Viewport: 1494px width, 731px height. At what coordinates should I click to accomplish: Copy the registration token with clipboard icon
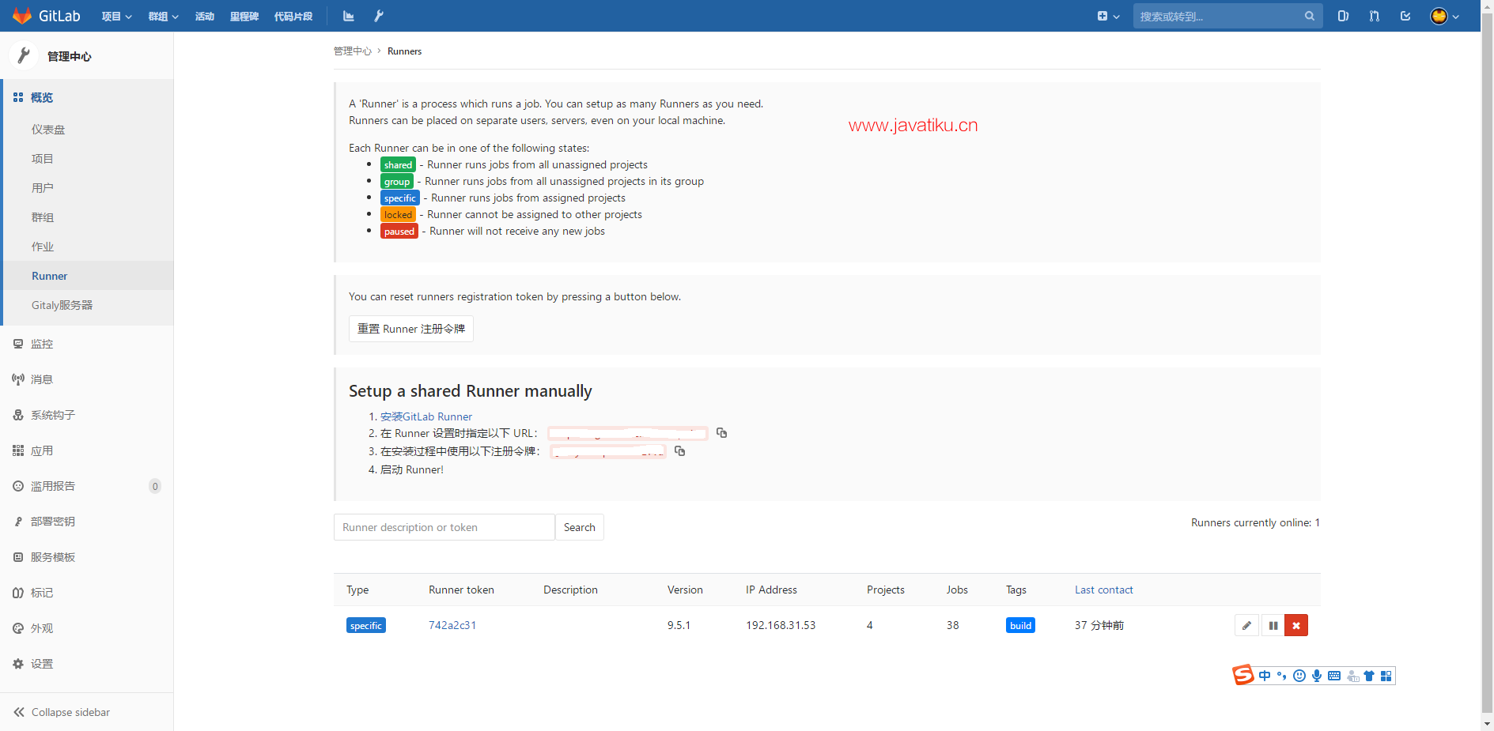click(x=679, y=451)
